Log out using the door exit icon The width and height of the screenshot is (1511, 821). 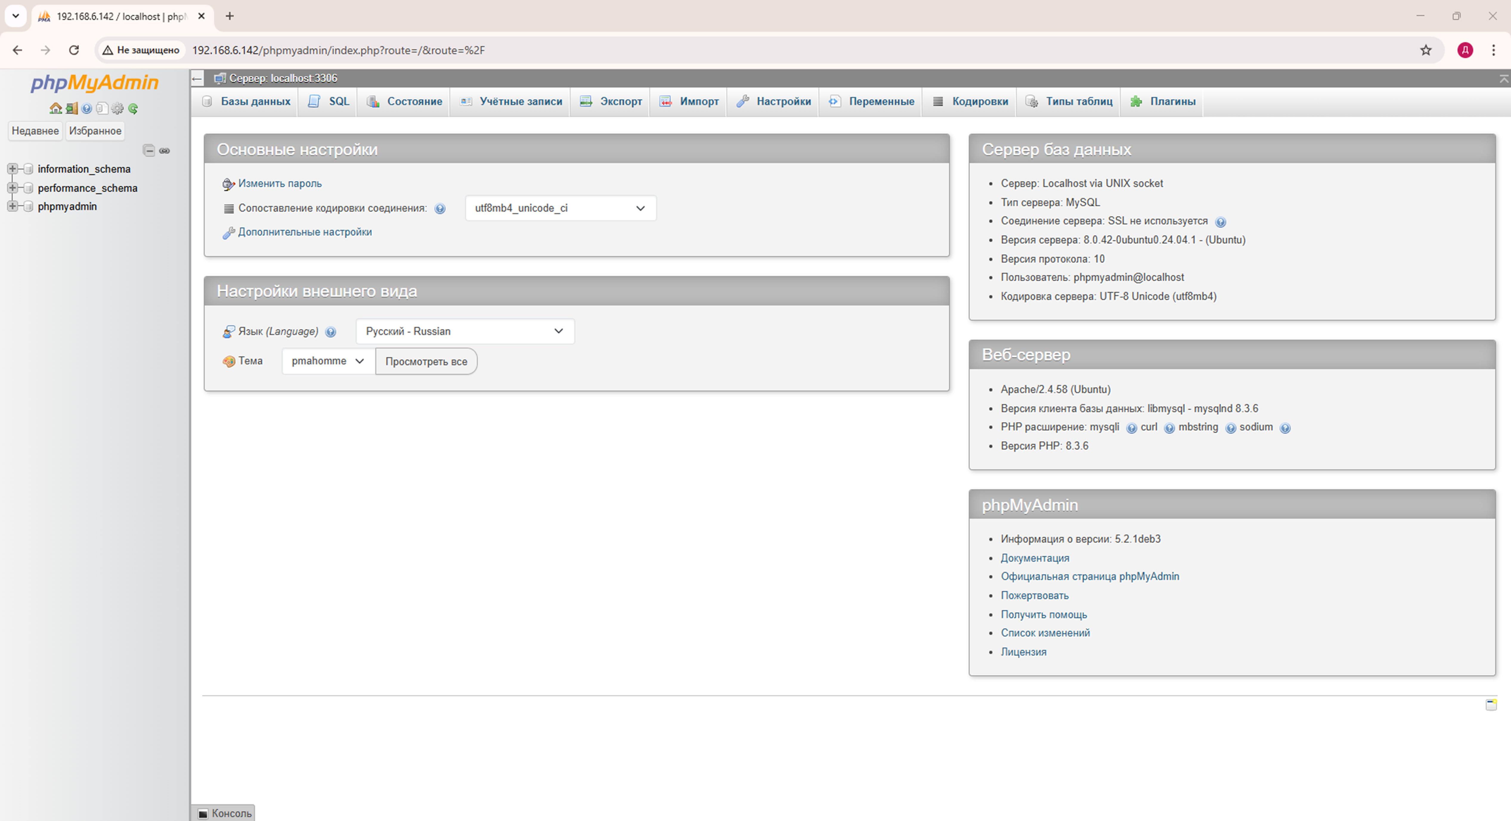(x=72, y=108)
